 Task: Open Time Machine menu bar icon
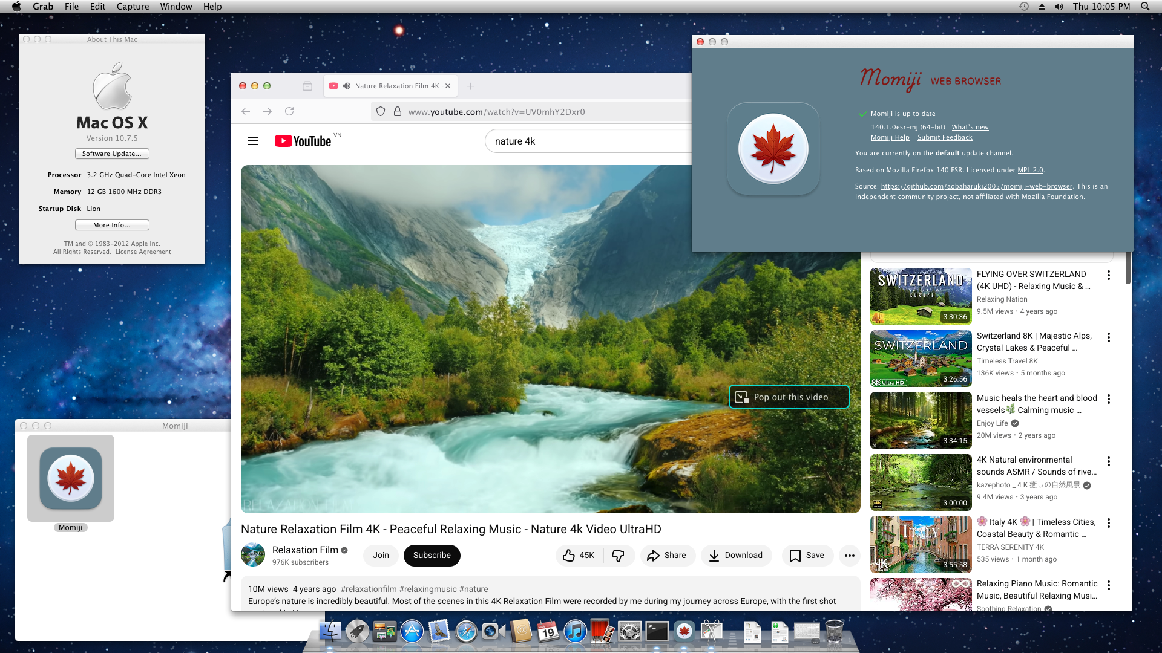[x=1024, y=7]
